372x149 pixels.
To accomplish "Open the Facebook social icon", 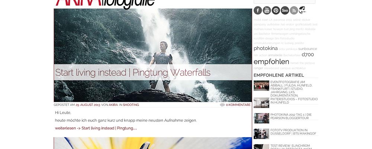I will (x=258, y=10).
